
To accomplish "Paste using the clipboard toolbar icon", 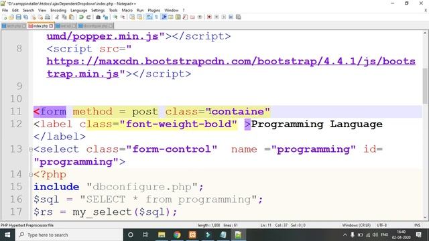I will coord(72,17).
